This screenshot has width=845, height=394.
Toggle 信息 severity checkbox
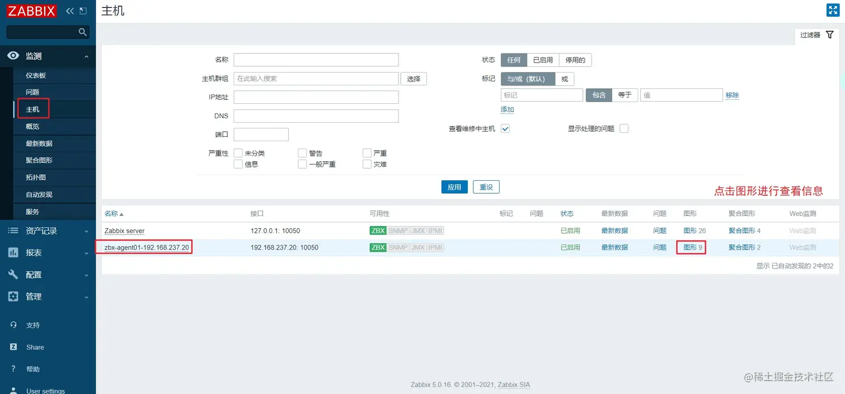click(238, 164)
